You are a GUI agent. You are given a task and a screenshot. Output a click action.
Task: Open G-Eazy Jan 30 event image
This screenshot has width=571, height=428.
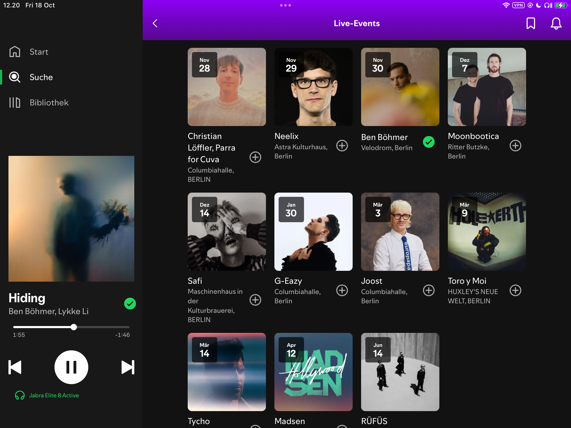pos(314,232)
